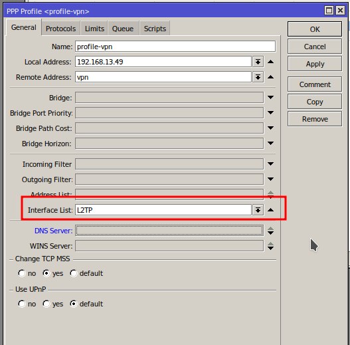Click the Local Address input field
Screen dimensions: 350x345
click(163, 62)
